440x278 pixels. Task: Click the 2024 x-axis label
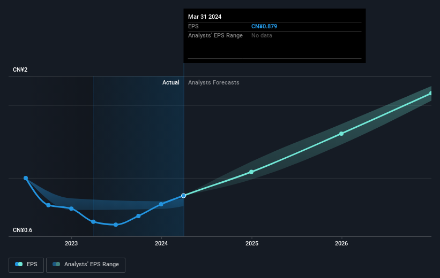tap(161, 243)
